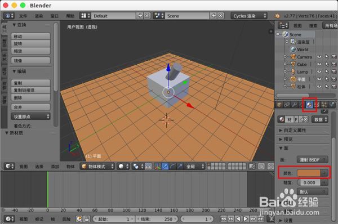
Task: Open the 设置原点 set origin dropdown
Action: [30, 117]
